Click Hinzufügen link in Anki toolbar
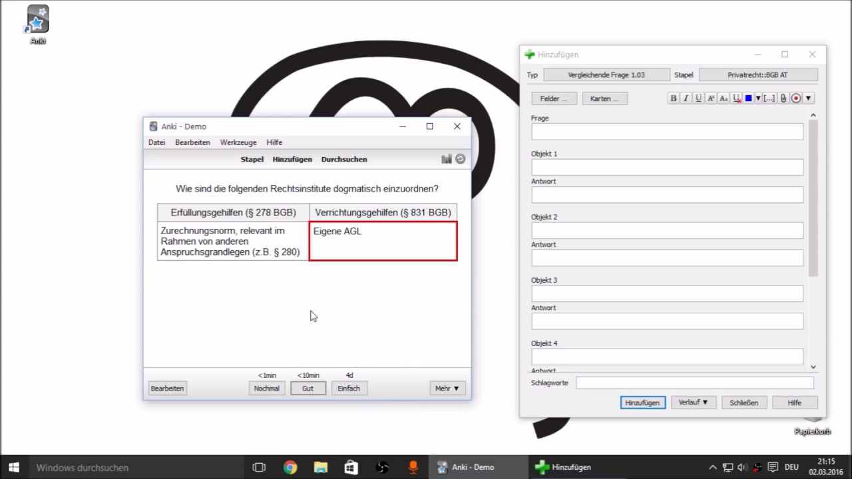The width and height of the screenshot is (852, 479). click(x=292, y=159)
